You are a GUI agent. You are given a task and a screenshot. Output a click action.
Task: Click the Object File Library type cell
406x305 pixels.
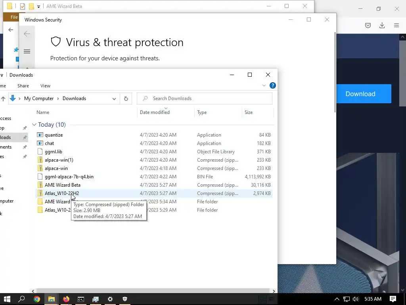click(216, 151)
